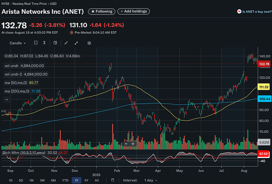Screen dimensions: 272x184
Task: Select the 1Y range tab
Action: click(76, 180)
